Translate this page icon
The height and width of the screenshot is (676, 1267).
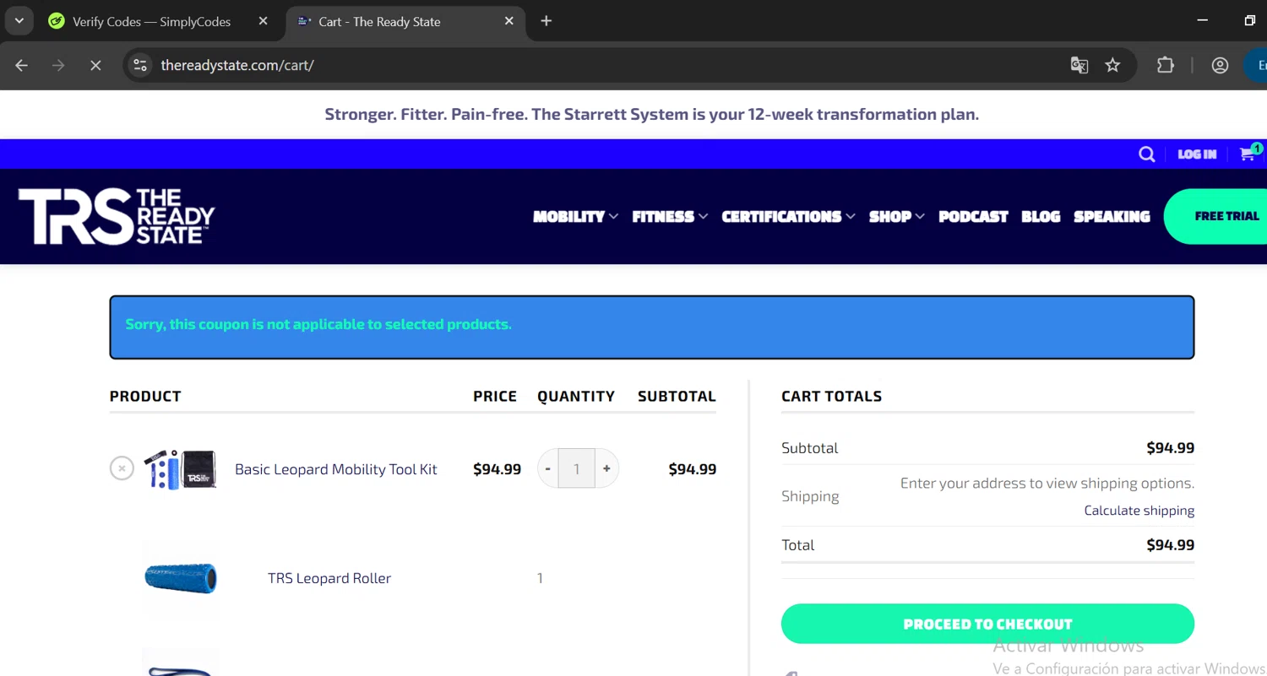pyautogui.click(x=1079, y=65)
